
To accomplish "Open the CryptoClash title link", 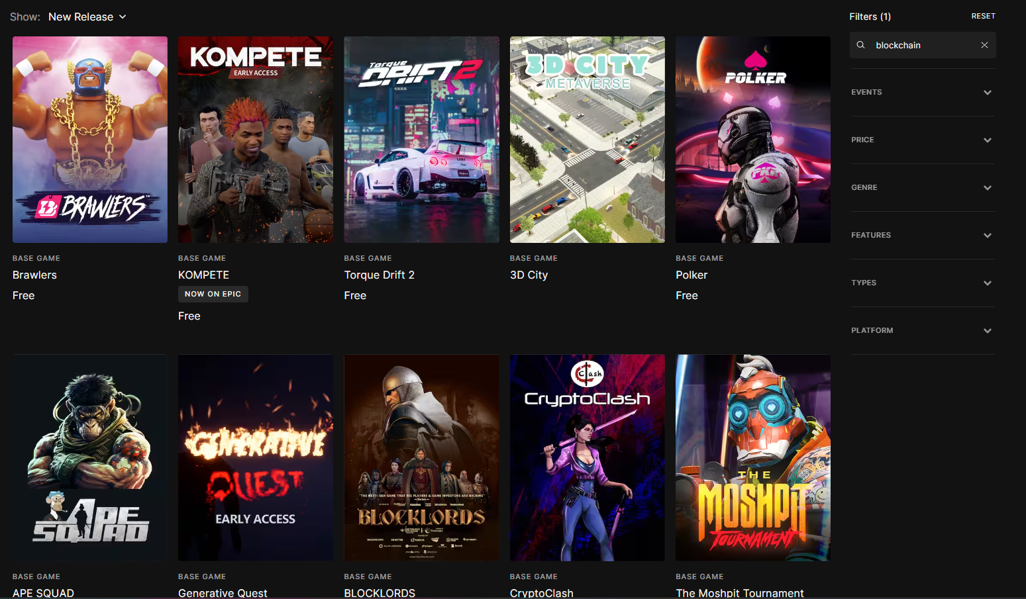I will (x=542, y=593).
